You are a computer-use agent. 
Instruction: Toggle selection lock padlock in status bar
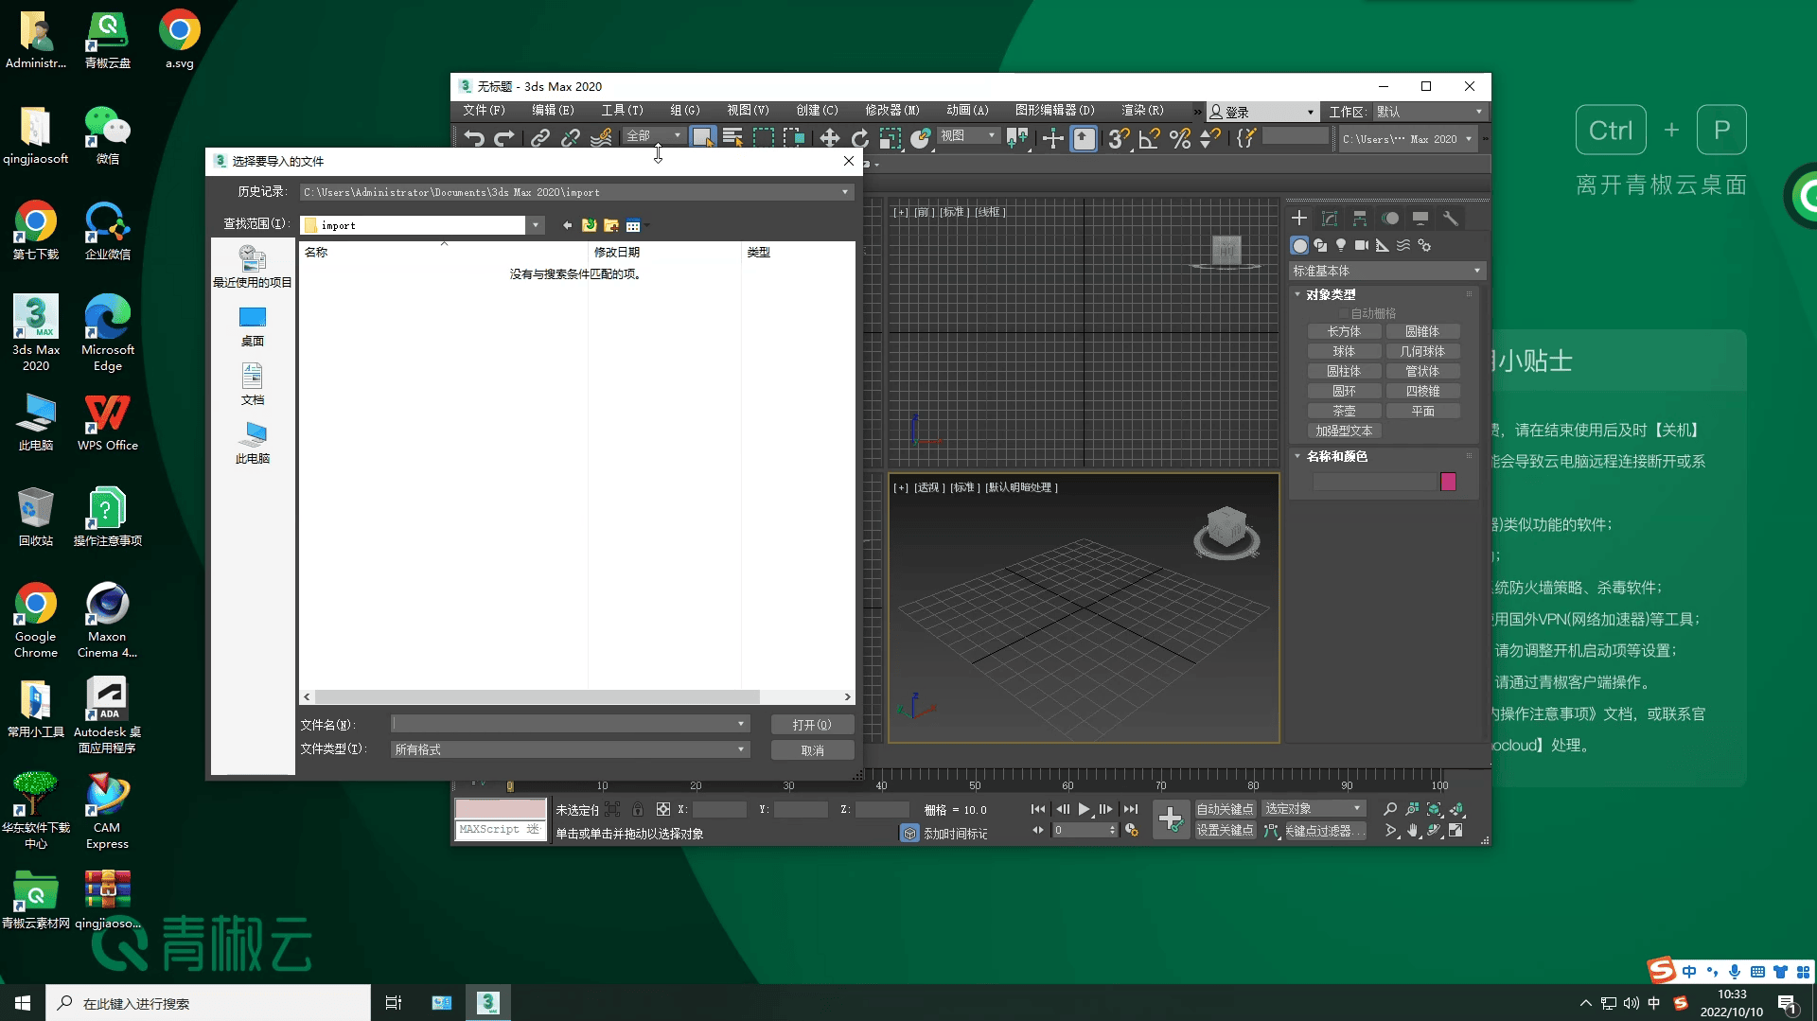click(638, 810)
